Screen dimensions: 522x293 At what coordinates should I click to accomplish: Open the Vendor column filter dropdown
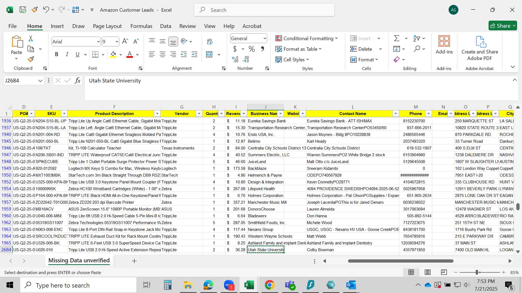199,114
